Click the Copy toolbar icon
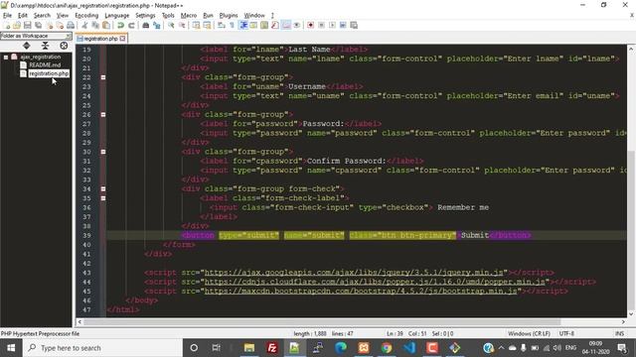This screenshot has width=636, height=357. coord(95,25)
